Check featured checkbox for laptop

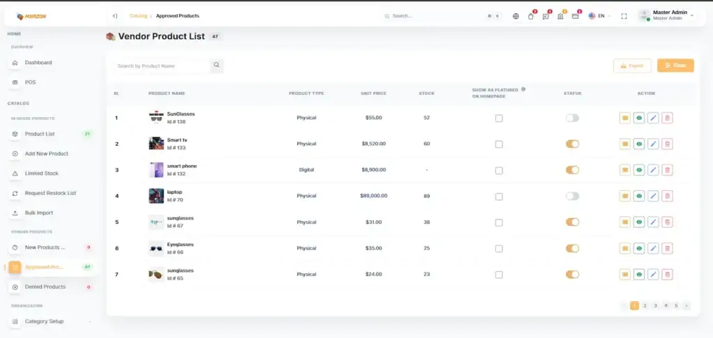coord(499,197)
